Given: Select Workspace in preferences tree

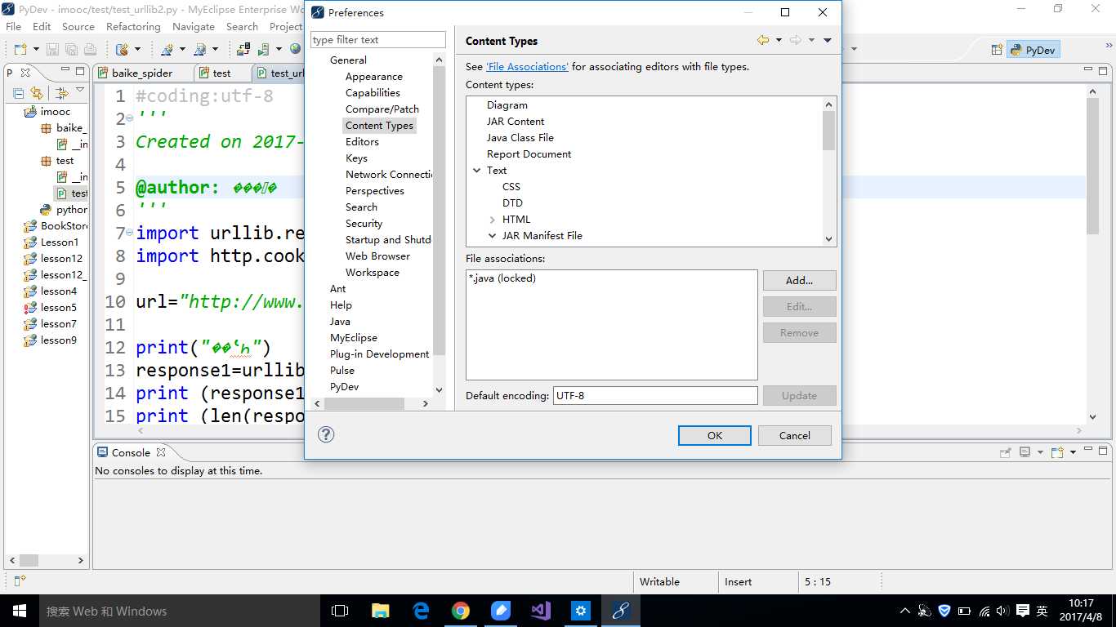Looking at the screenshot, I should coord(373,273).
